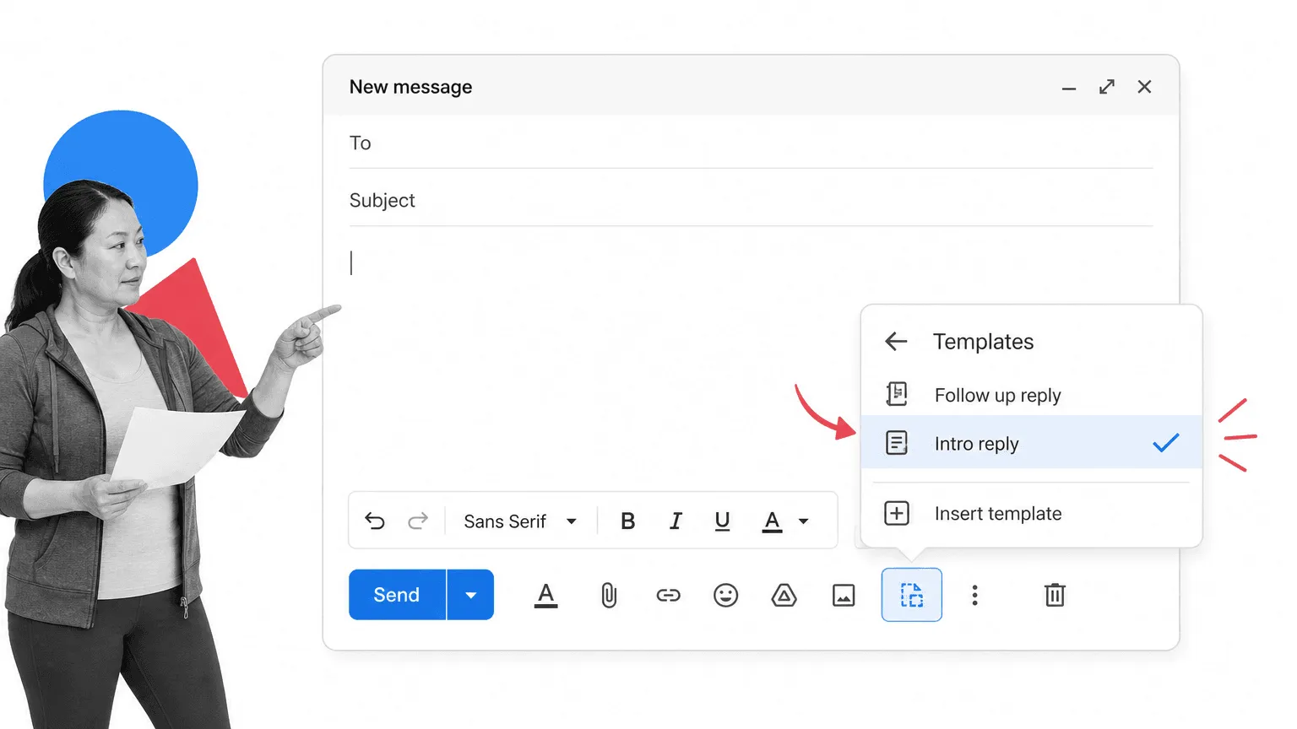Insert emoji icon
This screenshot has height=729, width=1297.
tap(726, 596)
